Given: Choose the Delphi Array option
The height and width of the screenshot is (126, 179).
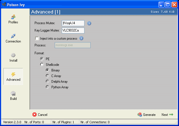Looking at the screenshot, I should click(x=47, y=81).
